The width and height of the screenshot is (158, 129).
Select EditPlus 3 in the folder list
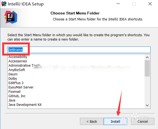16,83
